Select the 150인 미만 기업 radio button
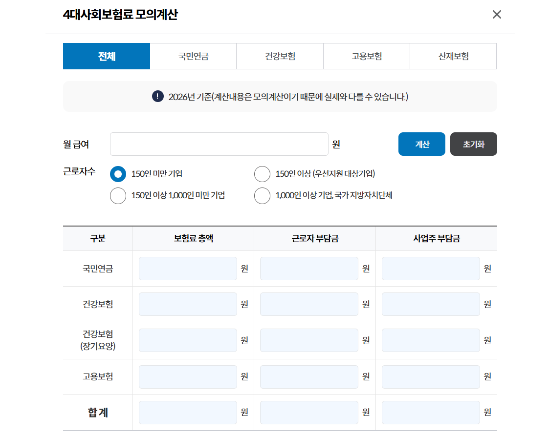This screenshot has width=549, height=436. coord(118,174)
